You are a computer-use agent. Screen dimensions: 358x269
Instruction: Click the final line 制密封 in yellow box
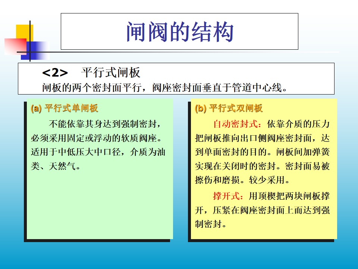point(211,224)
